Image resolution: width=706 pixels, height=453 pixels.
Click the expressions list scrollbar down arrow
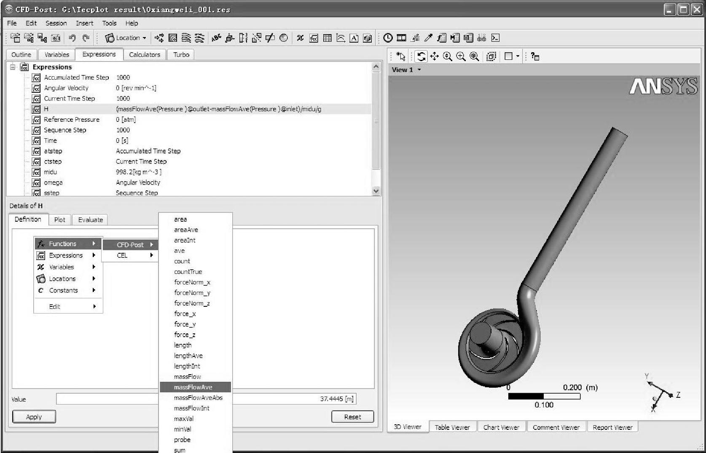(376, 191)
